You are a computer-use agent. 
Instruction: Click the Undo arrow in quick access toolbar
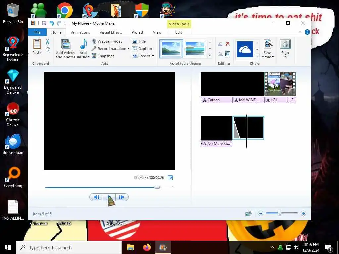(x=51, y=23)
